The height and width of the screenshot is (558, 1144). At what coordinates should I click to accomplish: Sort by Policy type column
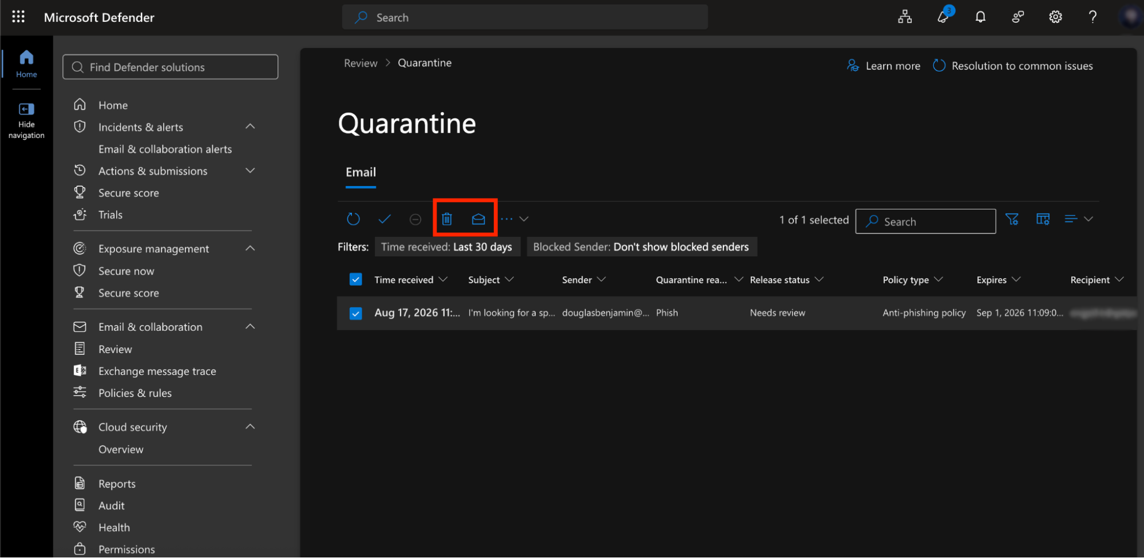tap(912, 279)
